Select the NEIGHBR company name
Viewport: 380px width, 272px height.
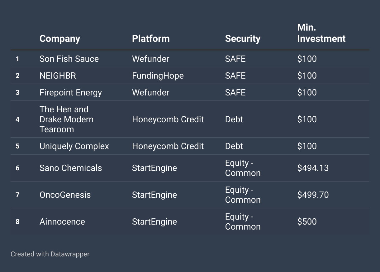coord(58,76)
